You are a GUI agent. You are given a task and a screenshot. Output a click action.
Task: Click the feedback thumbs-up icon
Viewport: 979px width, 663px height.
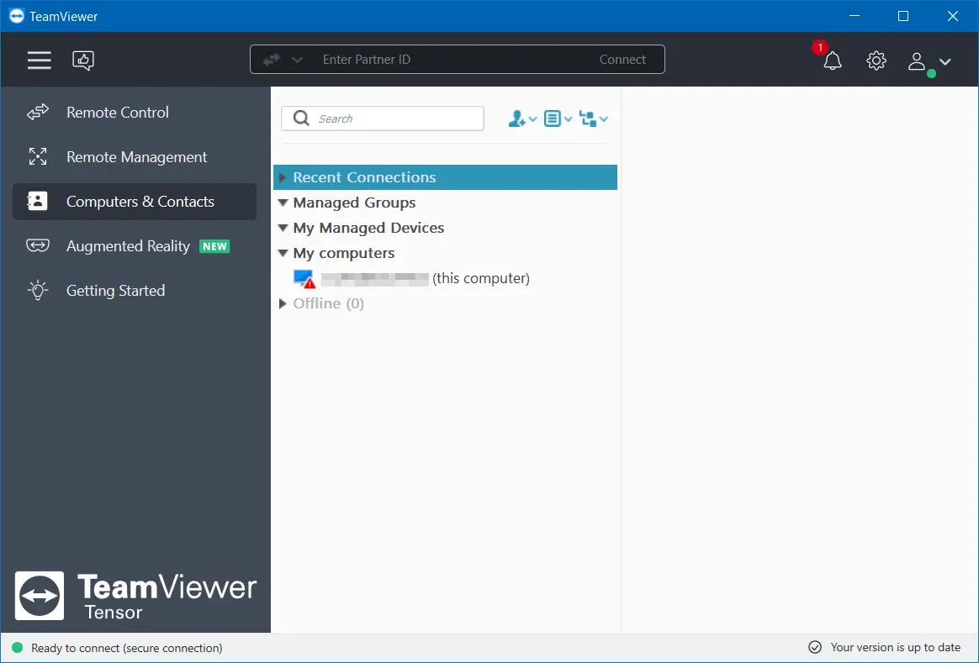(x=83, y=60)
